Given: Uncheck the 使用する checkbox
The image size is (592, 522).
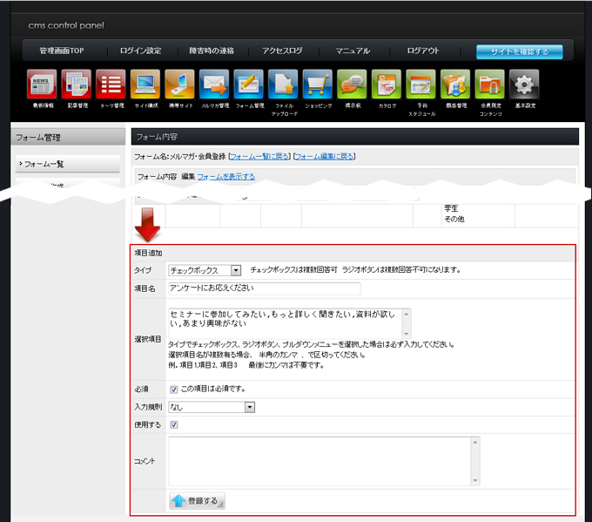Looking at the screenshot, I should point(174,424).
